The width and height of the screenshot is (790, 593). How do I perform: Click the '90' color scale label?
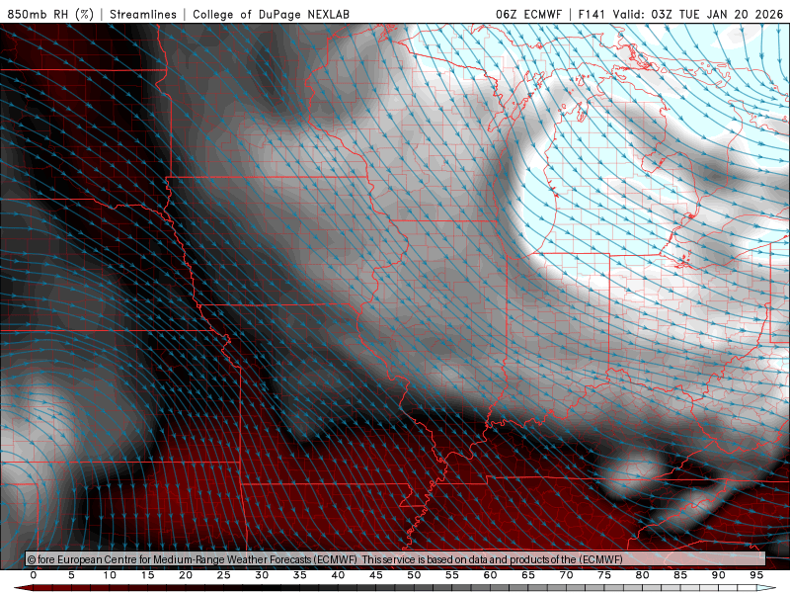718,575
